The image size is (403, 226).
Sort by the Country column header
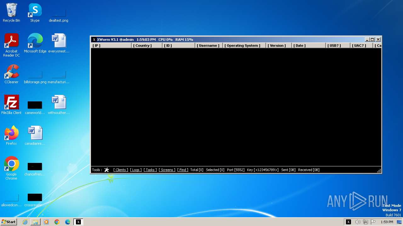[x=147, y=46]
